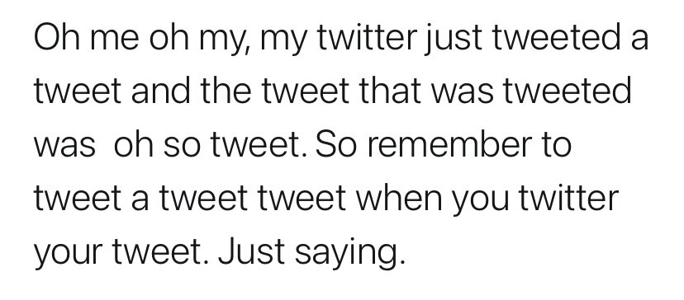The image size is (684, 300).
Task: Click the final word "saying."
Action: [x=350, y=254]
